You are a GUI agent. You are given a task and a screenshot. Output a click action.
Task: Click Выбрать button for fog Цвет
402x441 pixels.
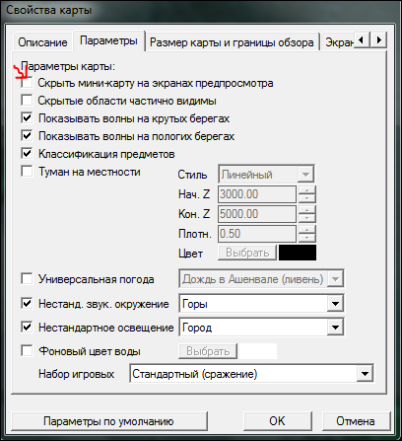click(247, 253)
